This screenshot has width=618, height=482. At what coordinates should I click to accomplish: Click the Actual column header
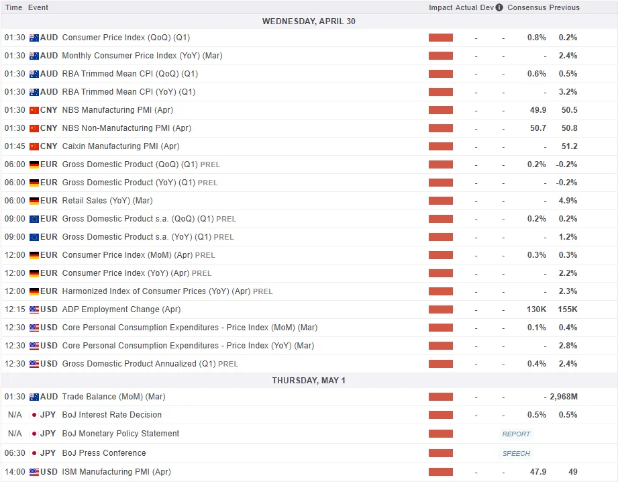pyautogui.click(x=466, y=7)
